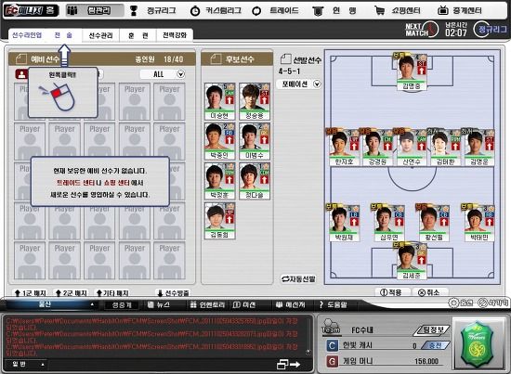Select the goalkeeper card on the pitch
This screenshot has height=374, width=511.
(x=411, y=262)
